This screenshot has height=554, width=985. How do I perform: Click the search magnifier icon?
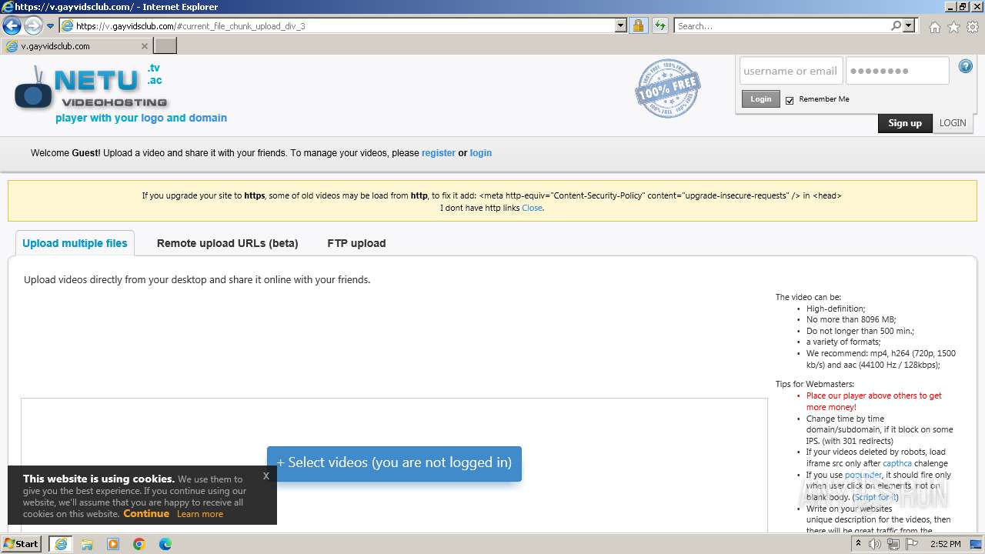point(896,25)
